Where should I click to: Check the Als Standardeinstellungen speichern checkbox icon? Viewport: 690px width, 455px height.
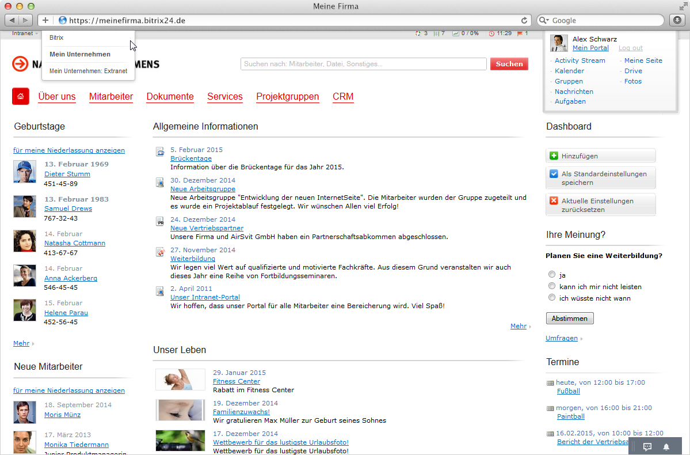tap(554, 173)
